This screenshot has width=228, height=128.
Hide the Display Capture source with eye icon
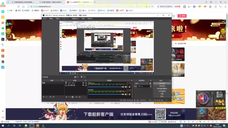tap(83, 85)
